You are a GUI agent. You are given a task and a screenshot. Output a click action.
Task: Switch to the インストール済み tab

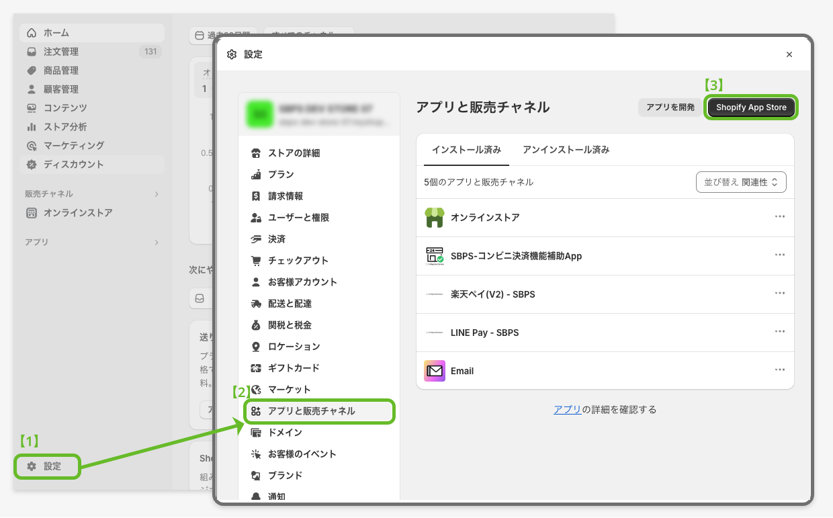[x=466, y=150]
